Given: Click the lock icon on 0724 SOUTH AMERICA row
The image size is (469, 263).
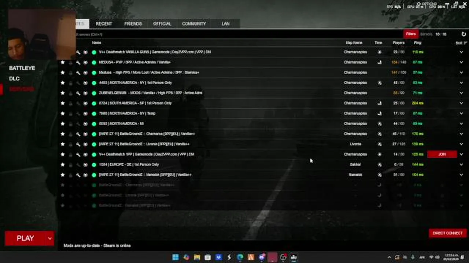Looking at the screenshot, I should [x=71, y=103].
